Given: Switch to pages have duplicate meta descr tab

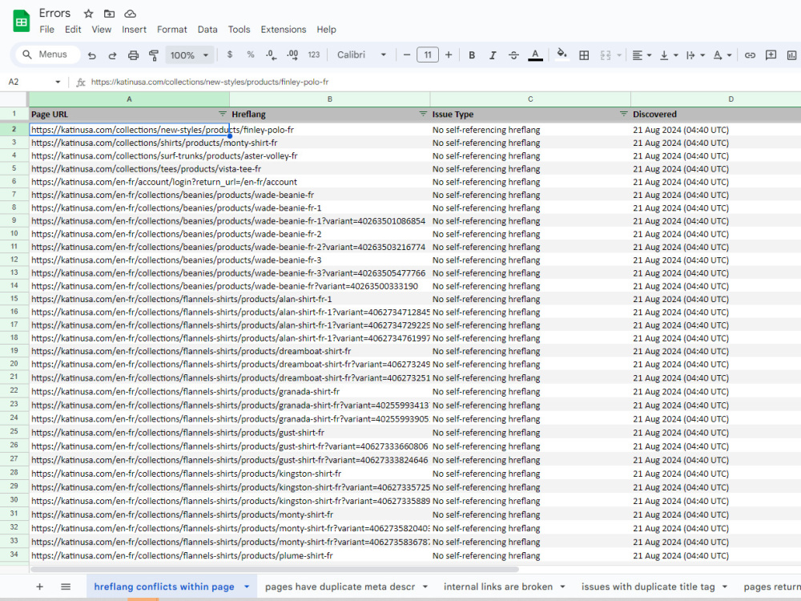Looking at the screenshot, I should click(x=340, y=587).
